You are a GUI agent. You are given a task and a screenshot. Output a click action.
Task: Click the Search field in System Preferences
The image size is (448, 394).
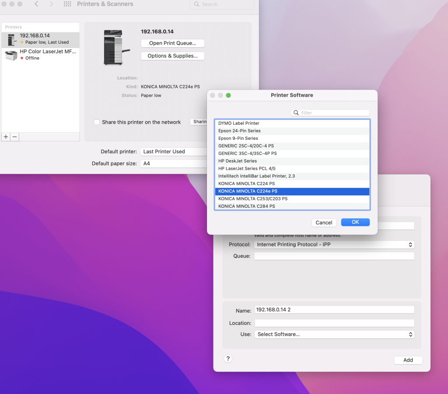222,4
